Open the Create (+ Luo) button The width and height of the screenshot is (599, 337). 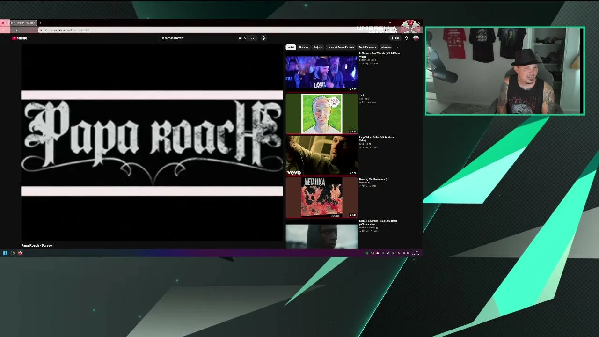(395, 38)
